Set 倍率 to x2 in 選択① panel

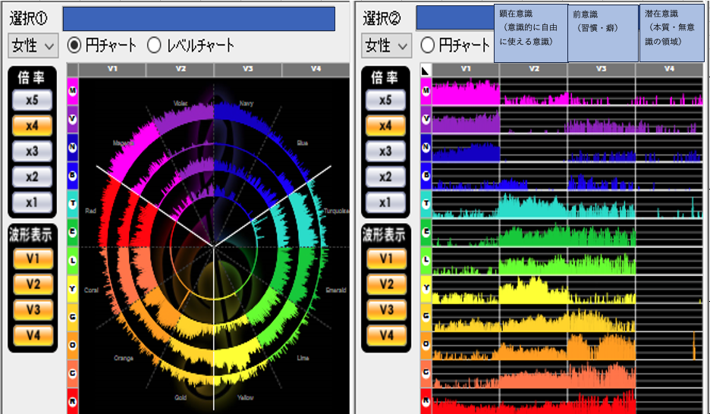point(32,177)
